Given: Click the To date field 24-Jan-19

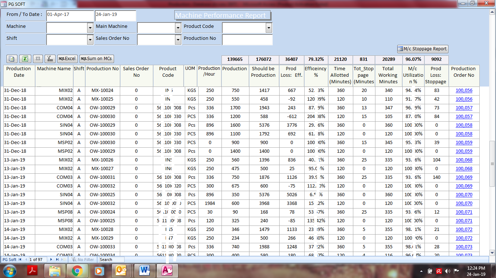Looking at the screenshot, I should (x=115, y=16).
